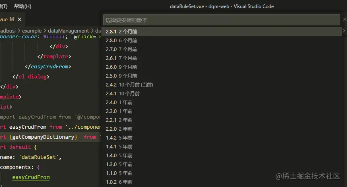Viewport: 347px width, 187px height.
Task: Click the el-dialog closing tag
Action: 31,77
